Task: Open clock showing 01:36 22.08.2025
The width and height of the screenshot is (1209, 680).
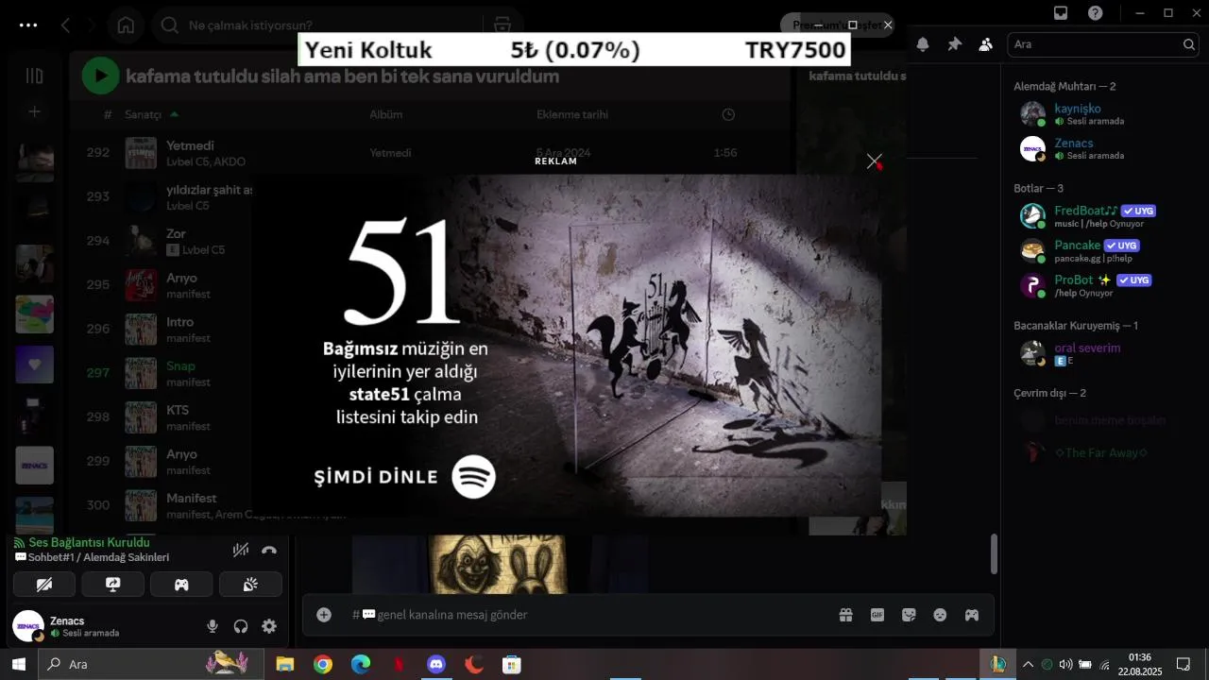Action: coord(1139,664)
